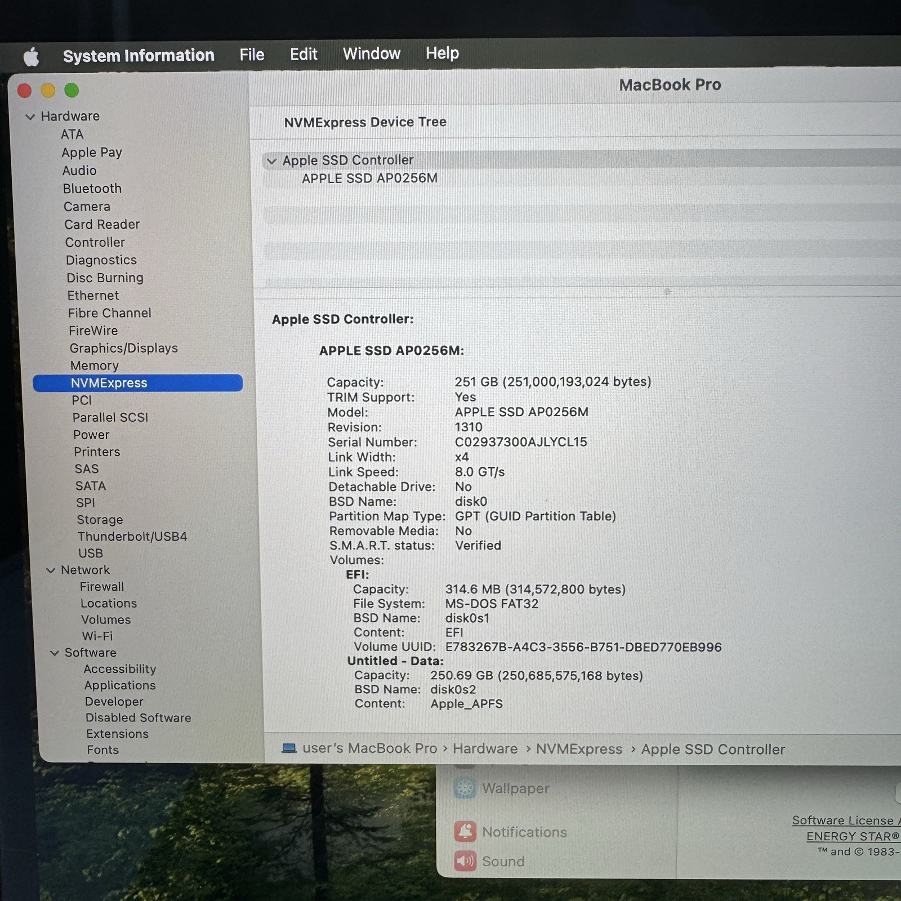
Task: Select Locations under Network
Action: (109, 603)
